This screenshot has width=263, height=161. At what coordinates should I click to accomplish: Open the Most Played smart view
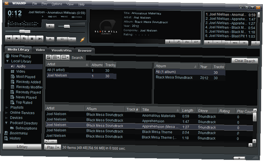26,77
